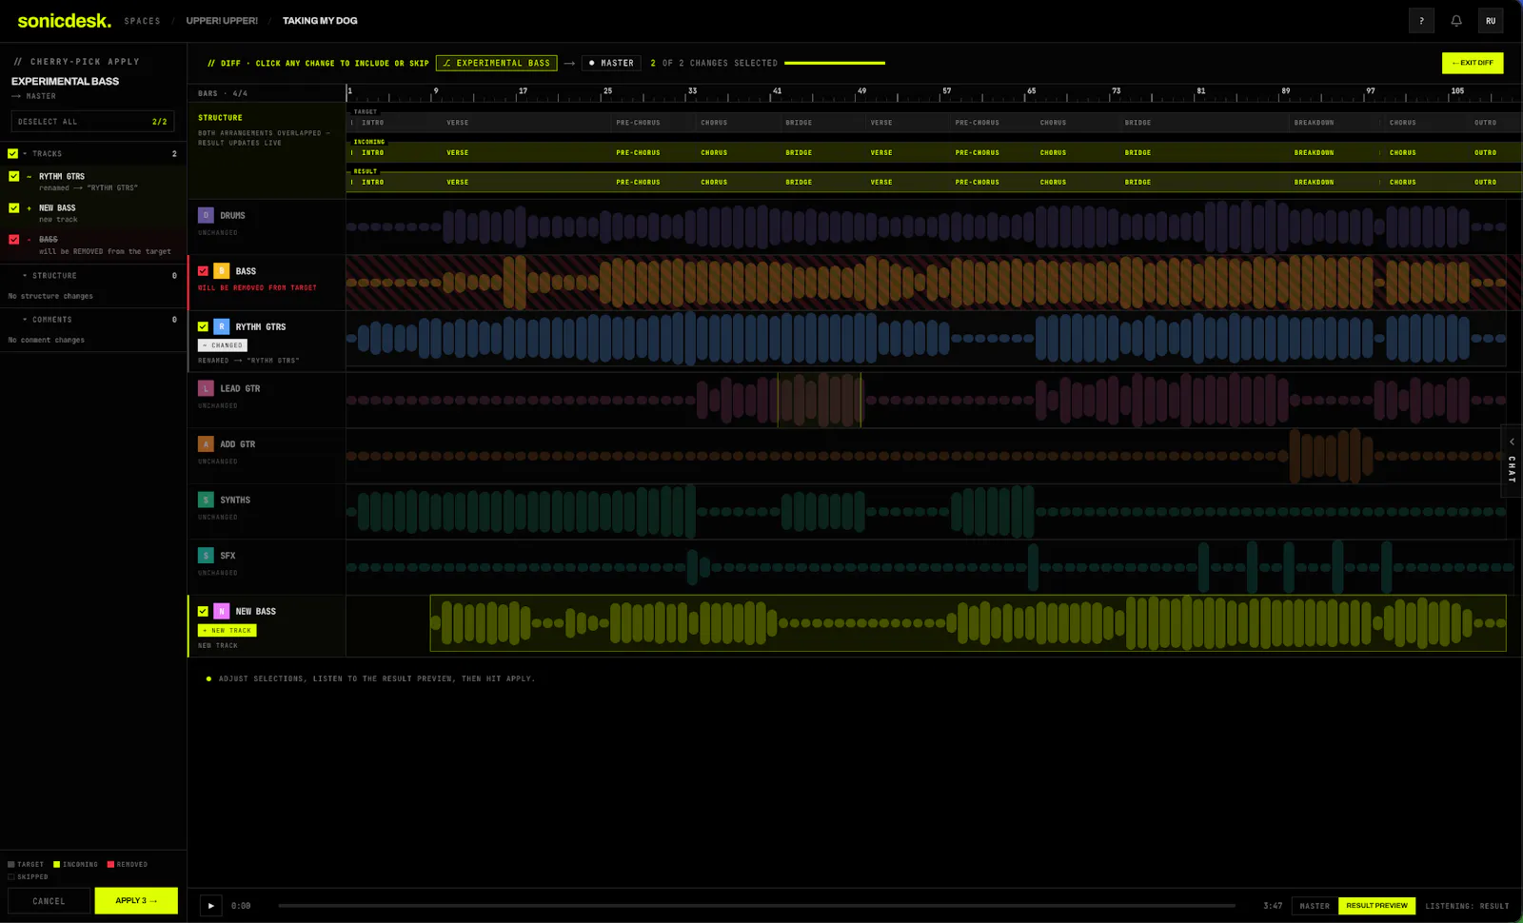Image resolution: width=1523 pixels, height=923 pixels.
Task: Click the sonicdesk logo
Action: pos(64,20)
